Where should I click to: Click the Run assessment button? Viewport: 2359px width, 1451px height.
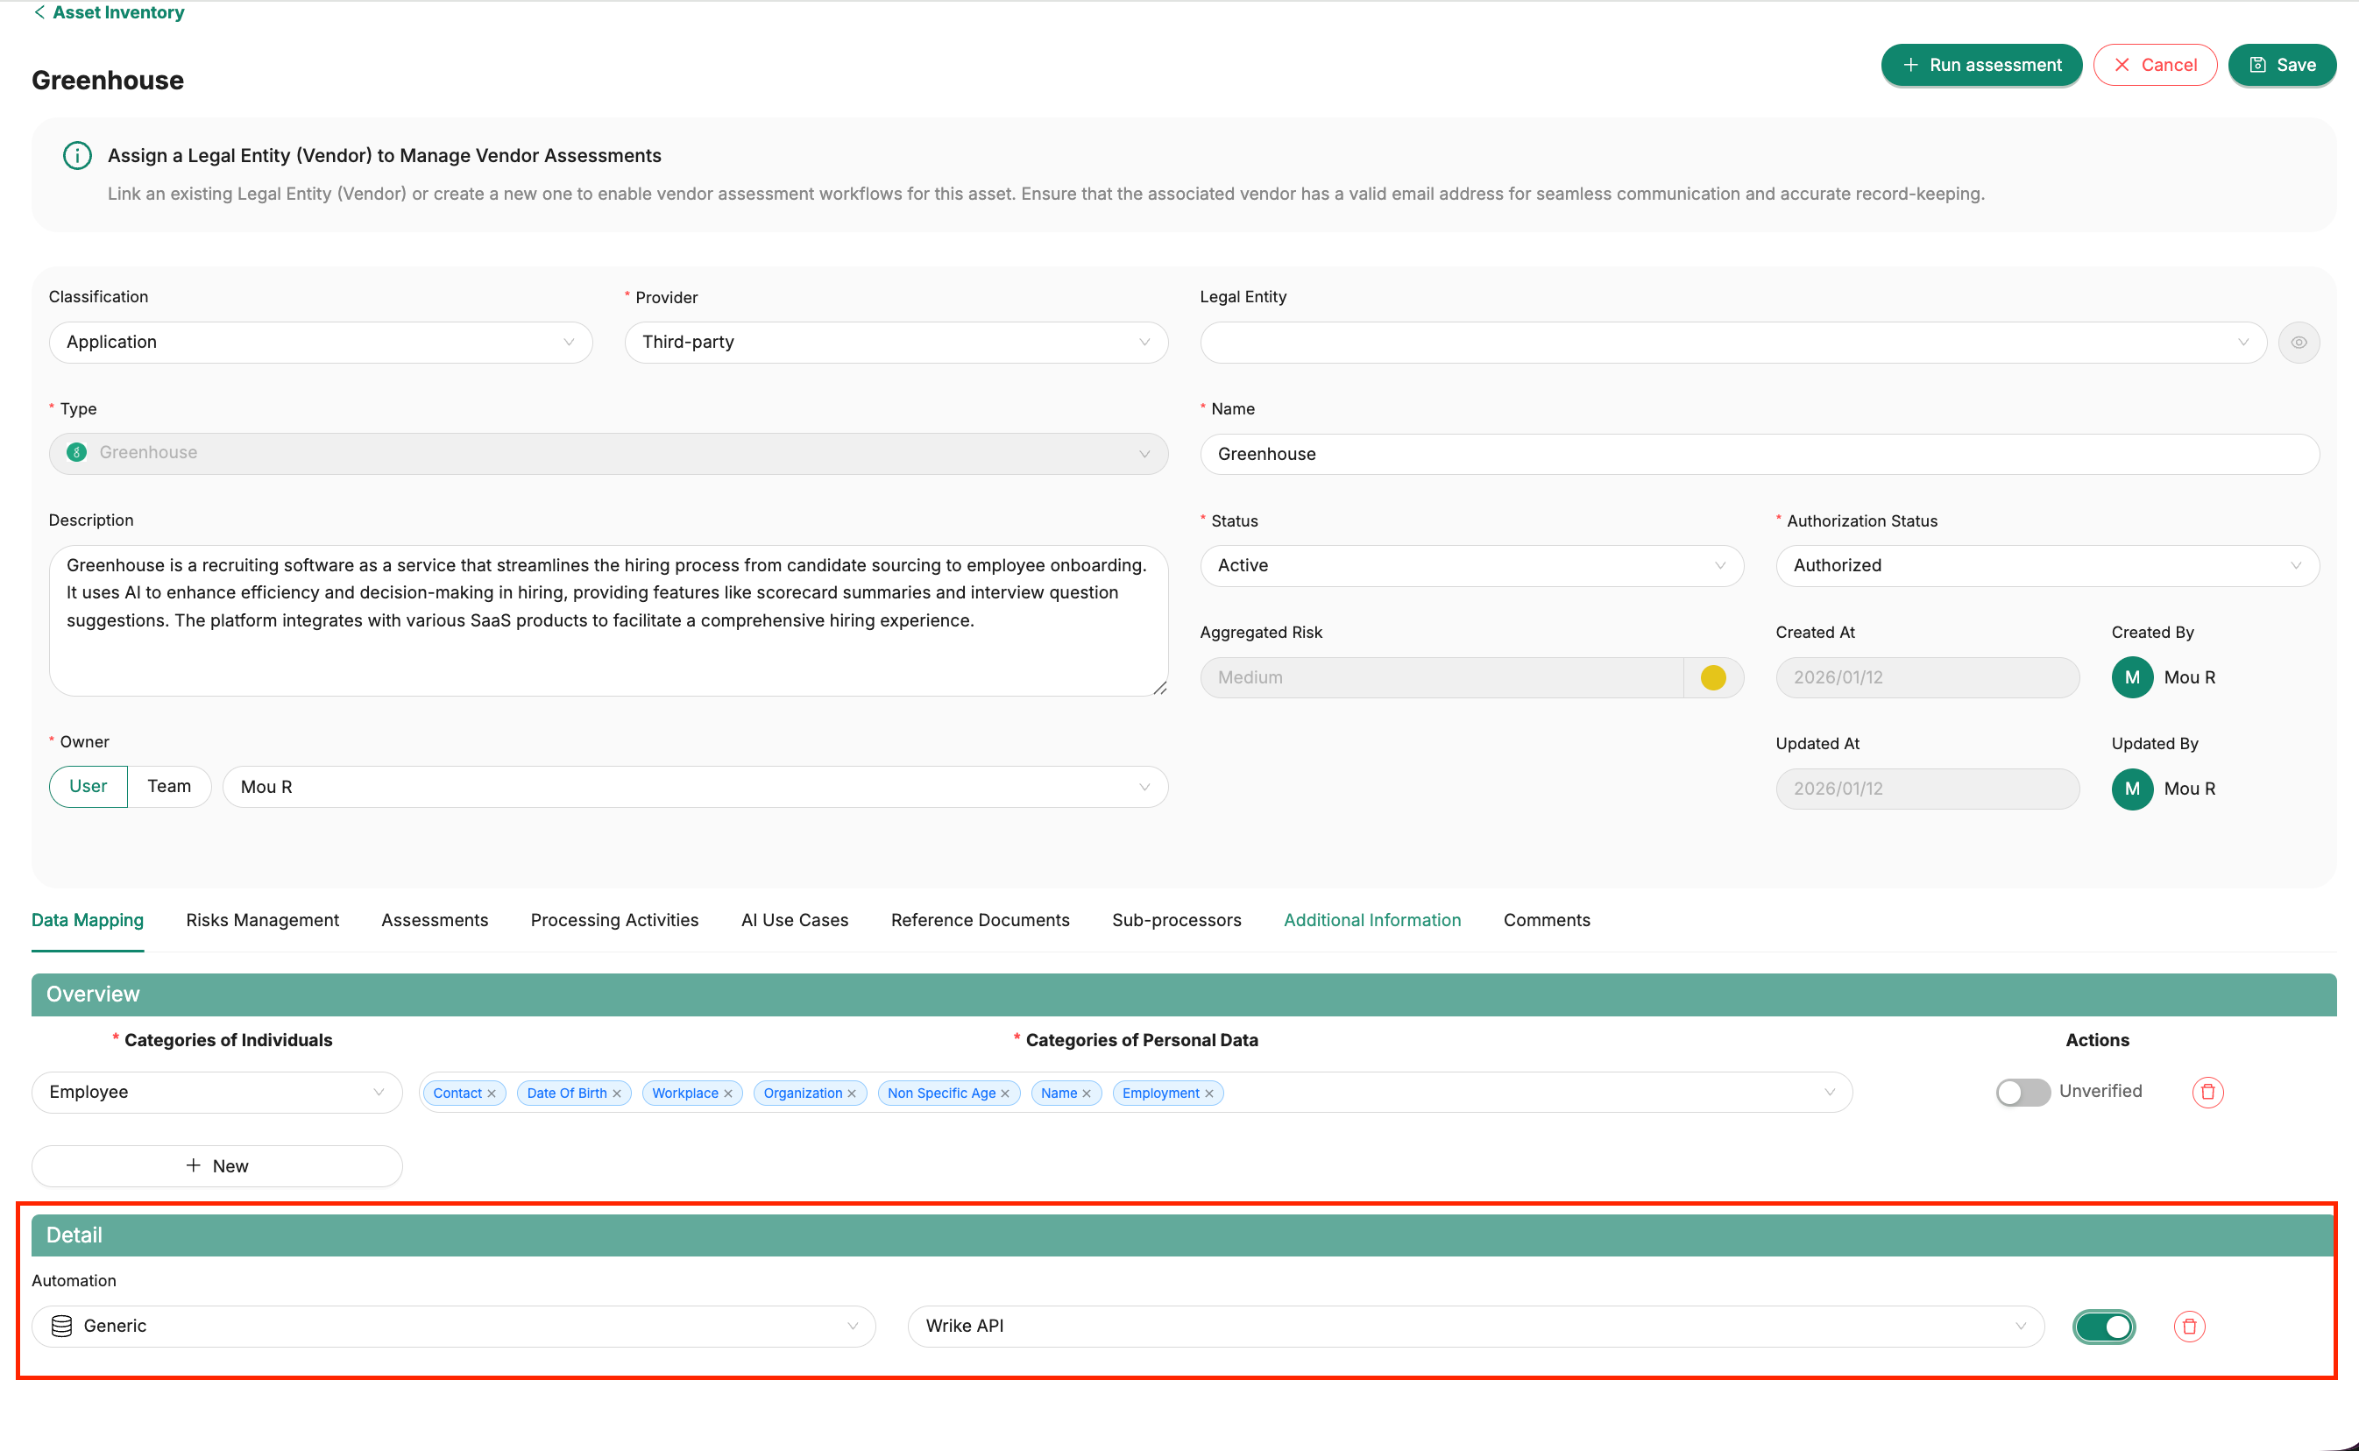point(1980,65)
